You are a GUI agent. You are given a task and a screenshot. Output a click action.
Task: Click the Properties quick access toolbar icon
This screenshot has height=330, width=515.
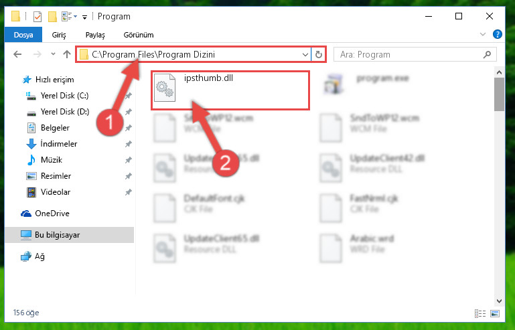coord(37,17)
